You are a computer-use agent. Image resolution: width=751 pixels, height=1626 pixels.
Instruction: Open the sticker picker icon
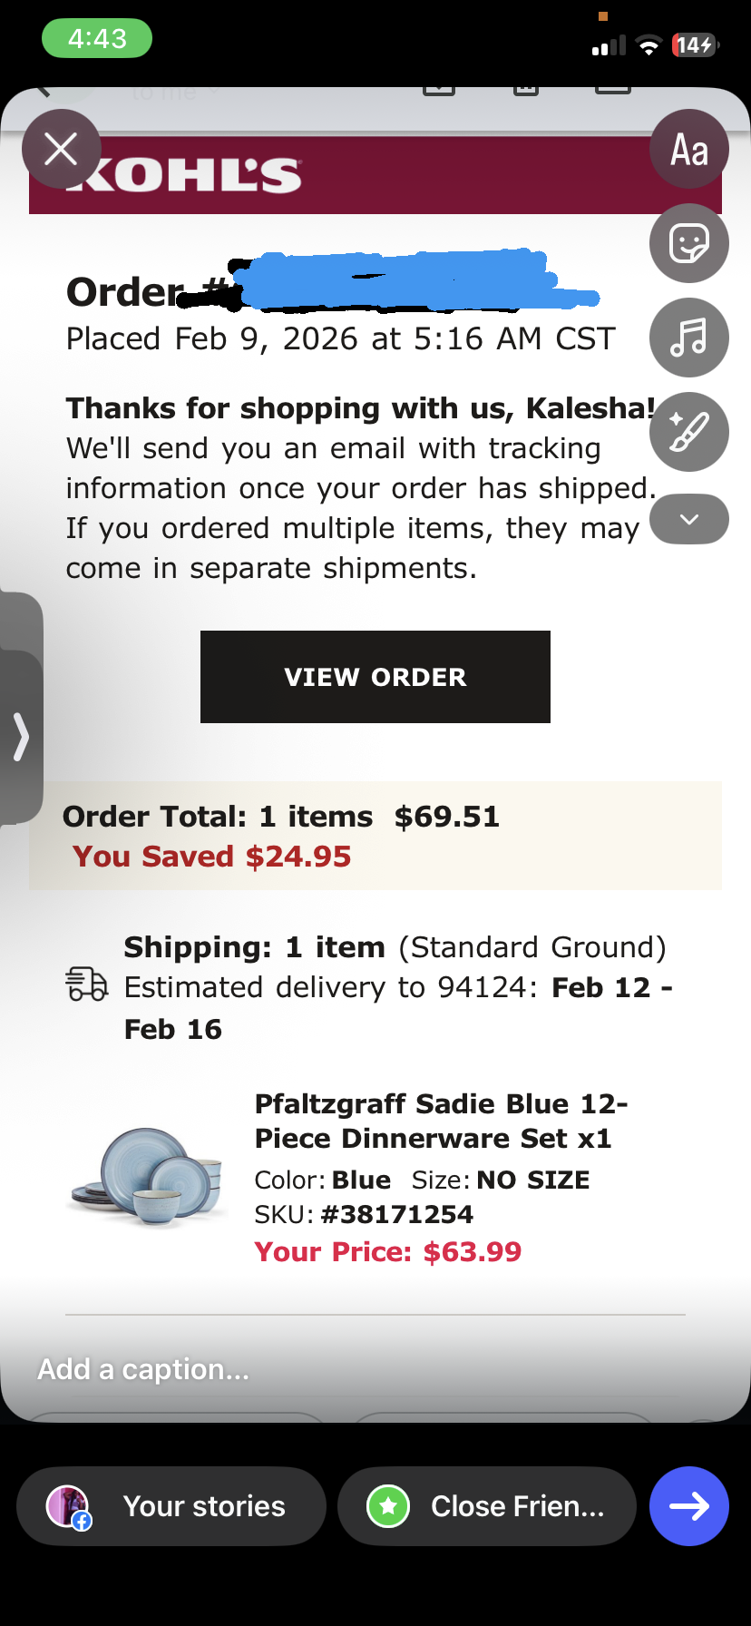689,243
